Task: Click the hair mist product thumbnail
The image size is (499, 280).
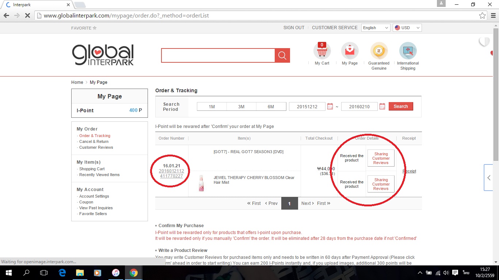Action: 201,183
